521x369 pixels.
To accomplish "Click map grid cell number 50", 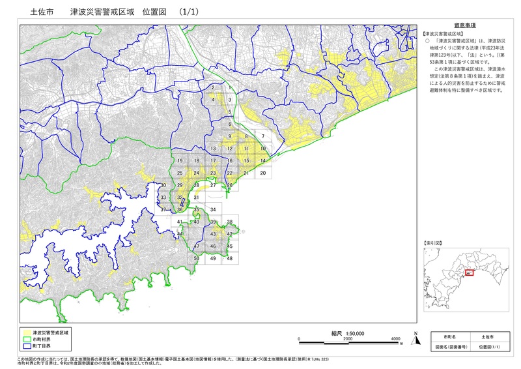I will pos(196,259).
